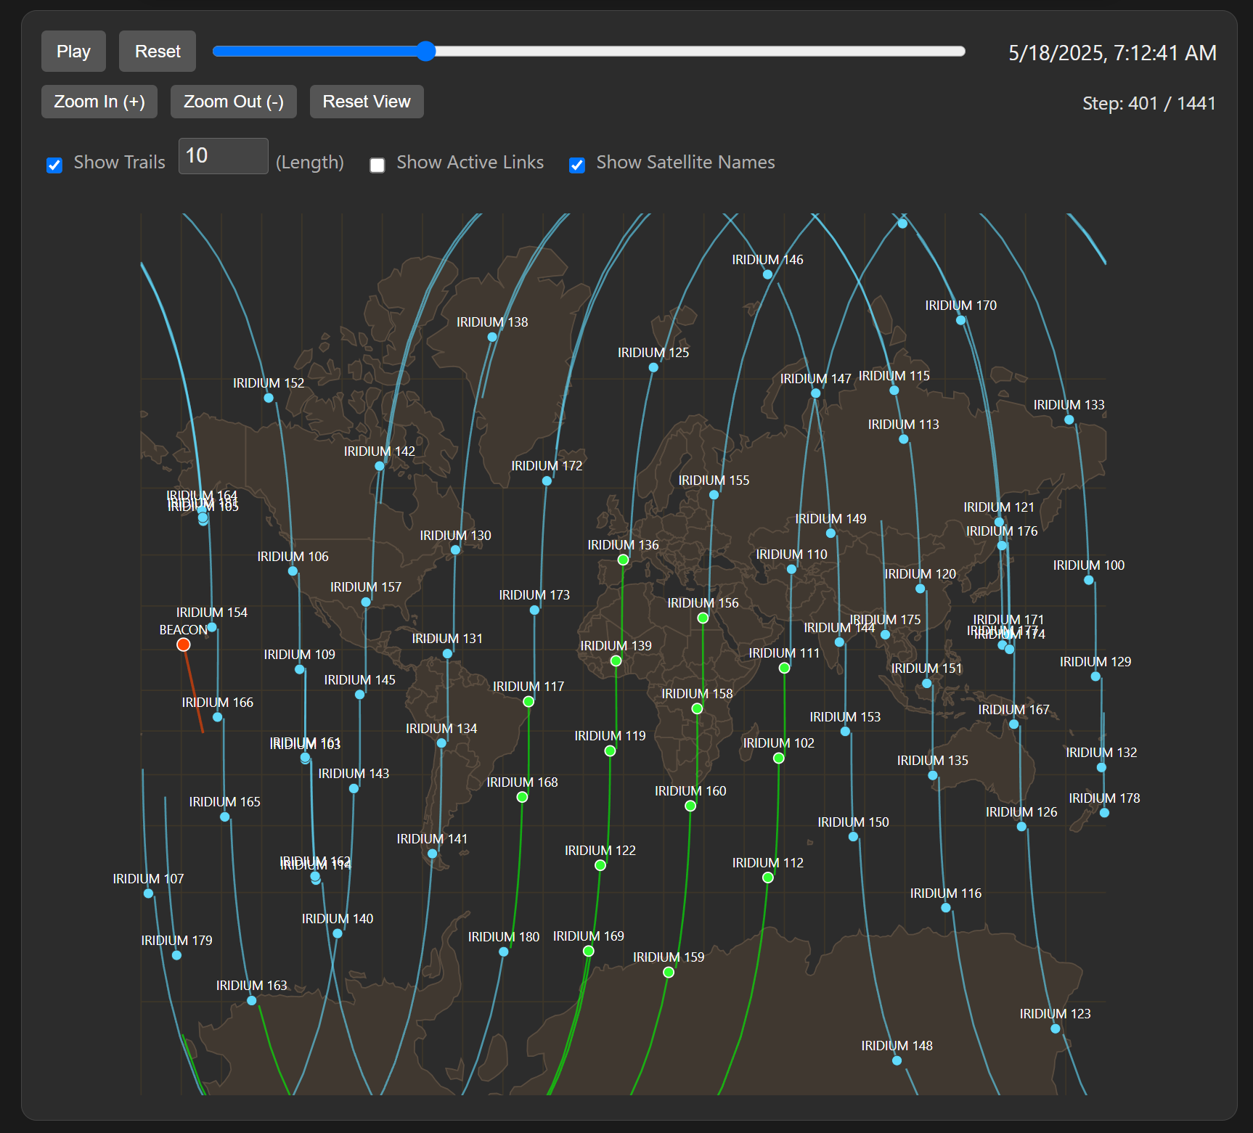
Task: Select the green IRIDIUM 122 satellite dot
Action: point(600,865)
